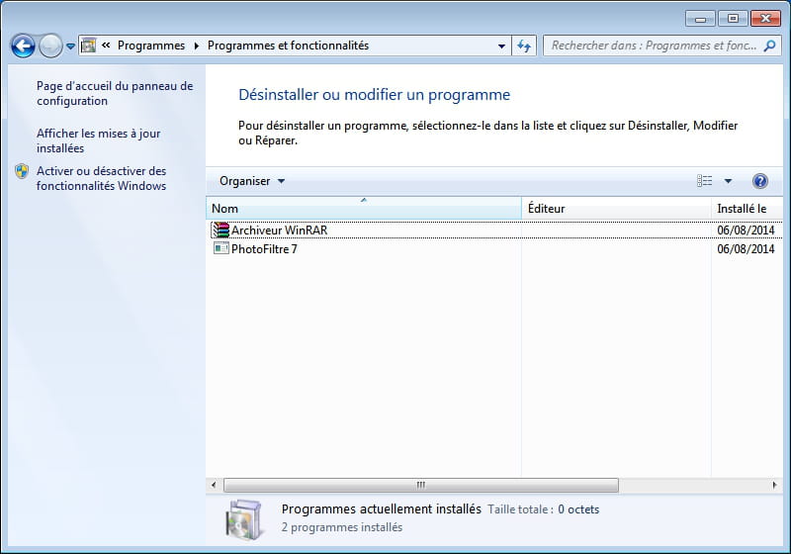Minimize the window
The height and width of the screenshot is (554, 791).
(700, 19)
